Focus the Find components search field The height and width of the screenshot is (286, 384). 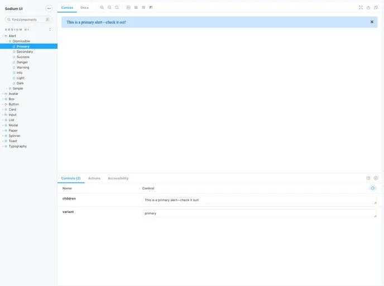[x=28, y=20]
